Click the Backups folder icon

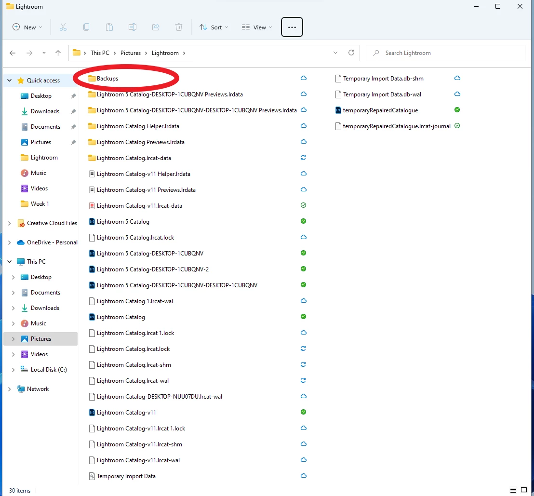tap(92, 79)
